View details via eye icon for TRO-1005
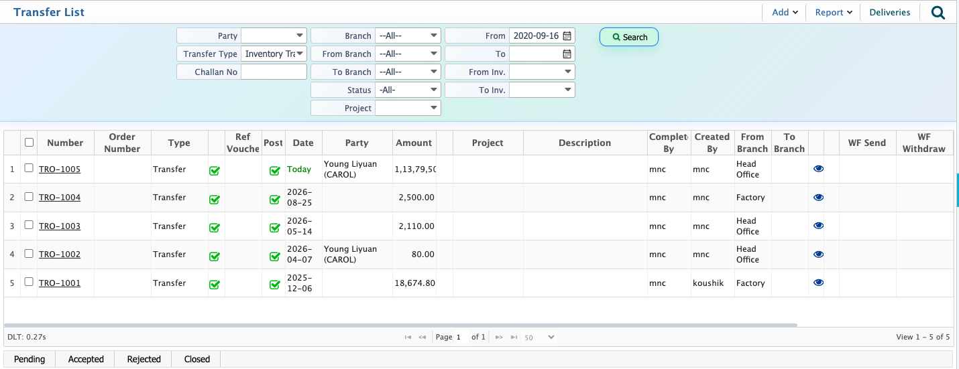The image size is (959, 369). [x=818, y=169]
